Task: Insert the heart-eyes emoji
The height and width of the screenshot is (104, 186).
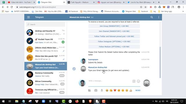Action: (x=119, y=90)
